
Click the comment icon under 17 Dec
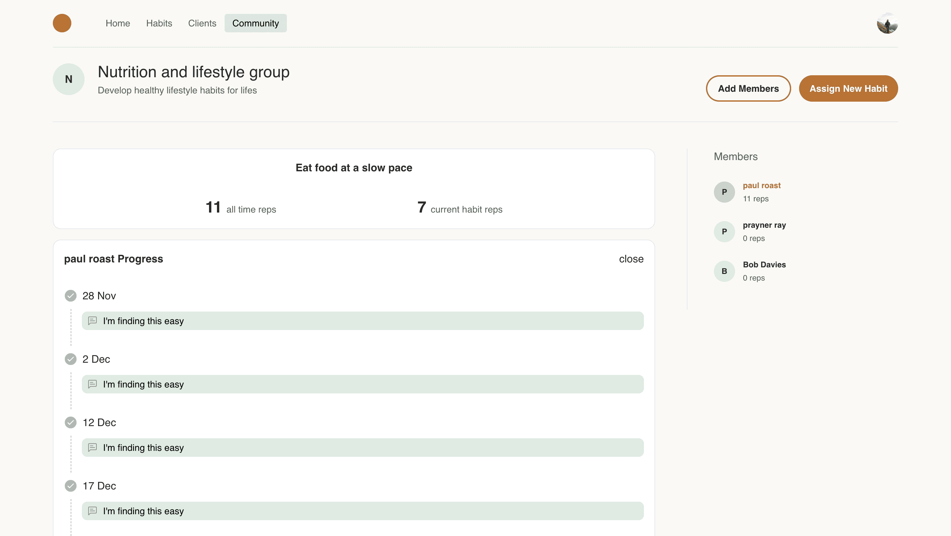[92, 511]
